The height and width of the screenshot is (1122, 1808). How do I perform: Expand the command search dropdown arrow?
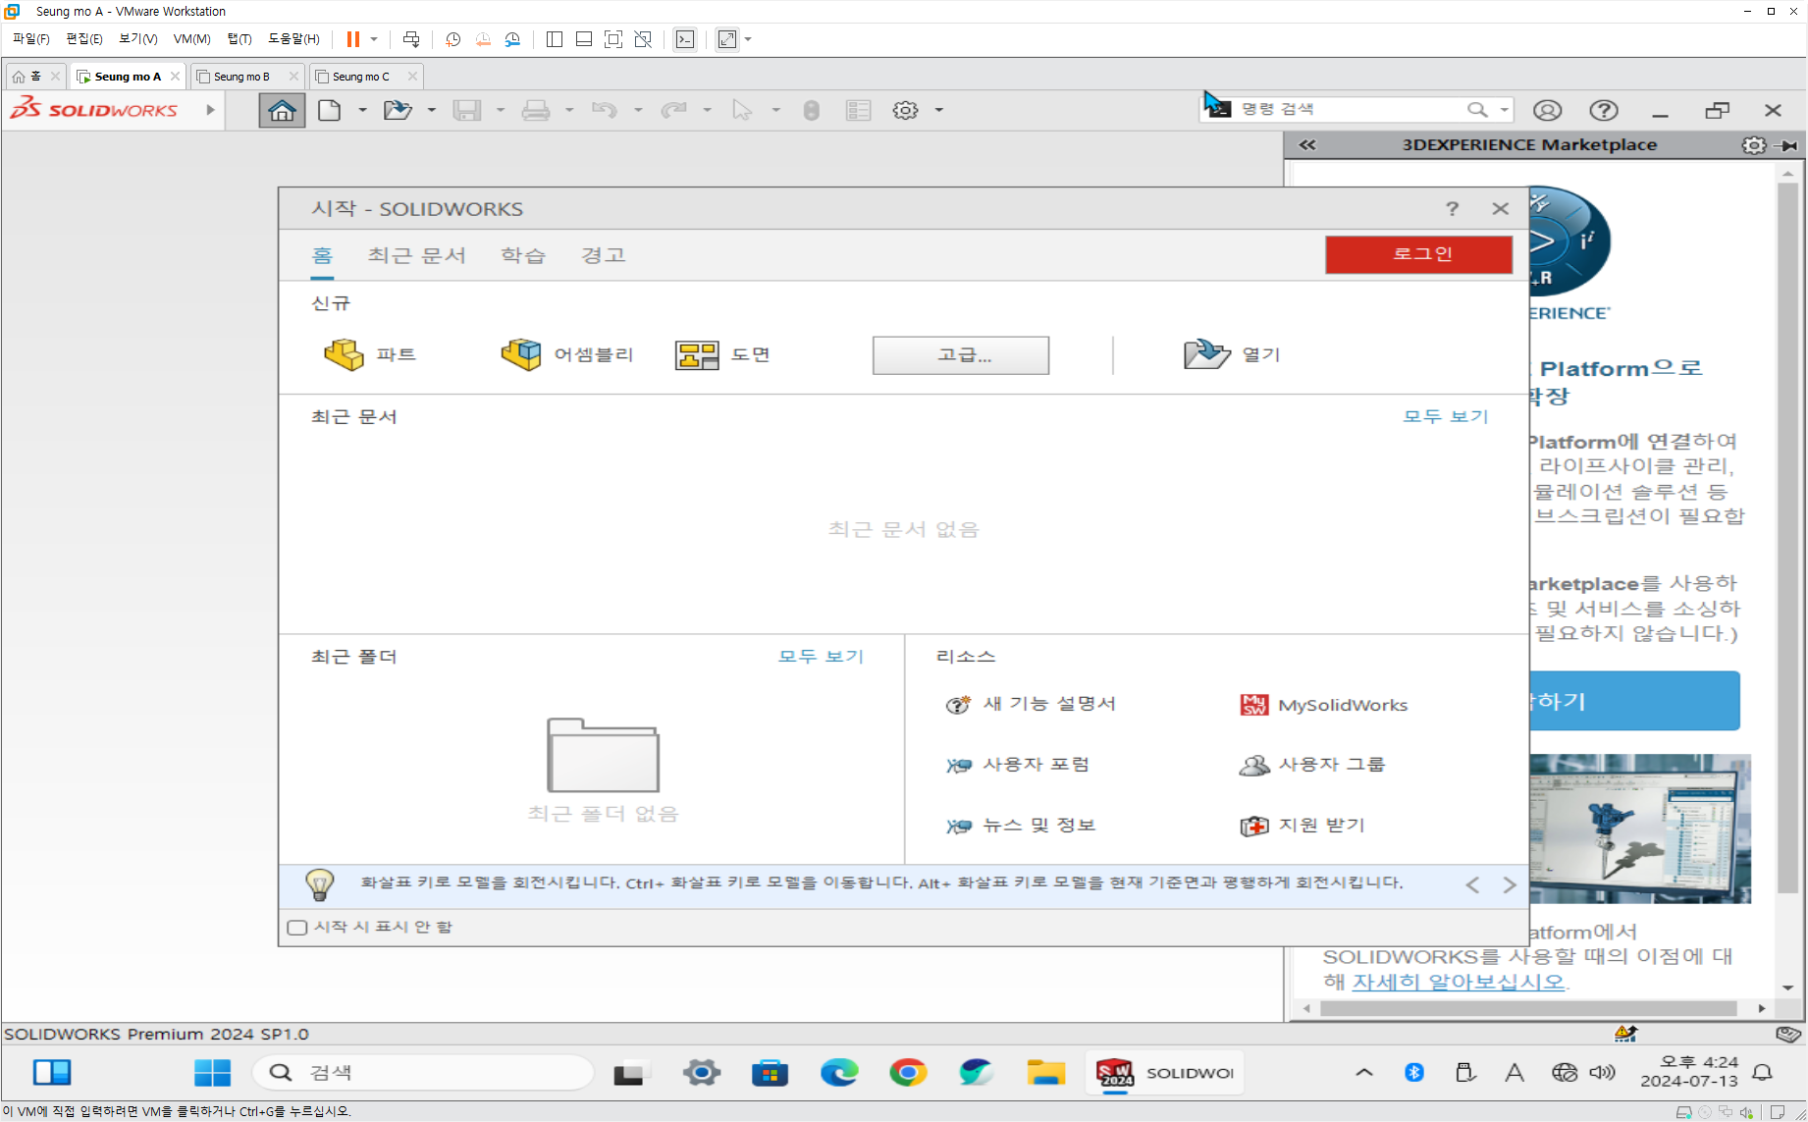pyautogui.click(x=1504, y=109)
